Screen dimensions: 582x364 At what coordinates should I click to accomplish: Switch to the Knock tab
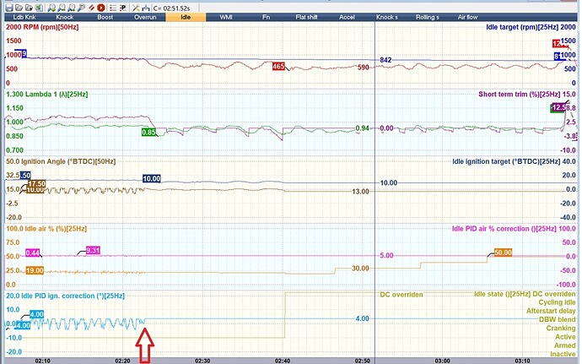(65, 17)
